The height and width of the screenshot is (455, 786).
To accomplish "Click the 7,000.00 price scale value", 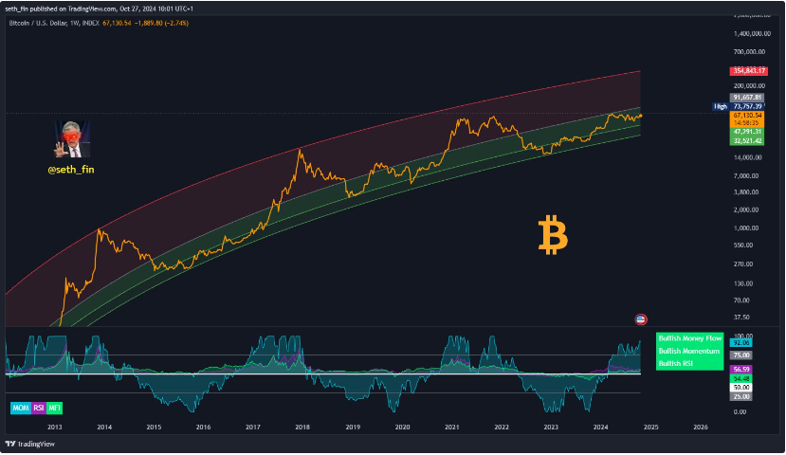I will coord(747,176).
